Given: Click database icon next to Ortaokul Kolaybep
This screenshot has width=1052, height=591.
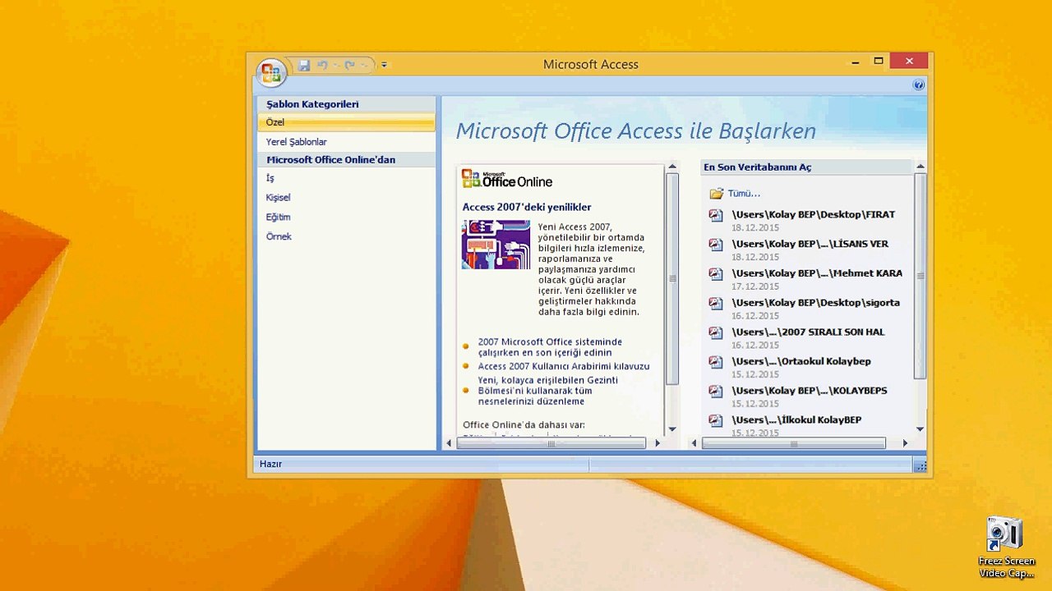Looking at the screenshot, I should 716,362.
